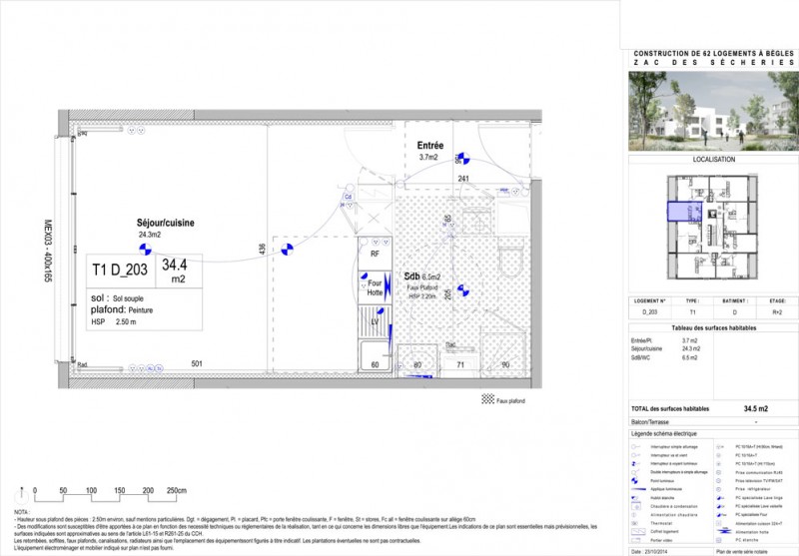Click the 'LOCALISATION' heading
This screenshot has width=799, height=556.
pos(713,160)
